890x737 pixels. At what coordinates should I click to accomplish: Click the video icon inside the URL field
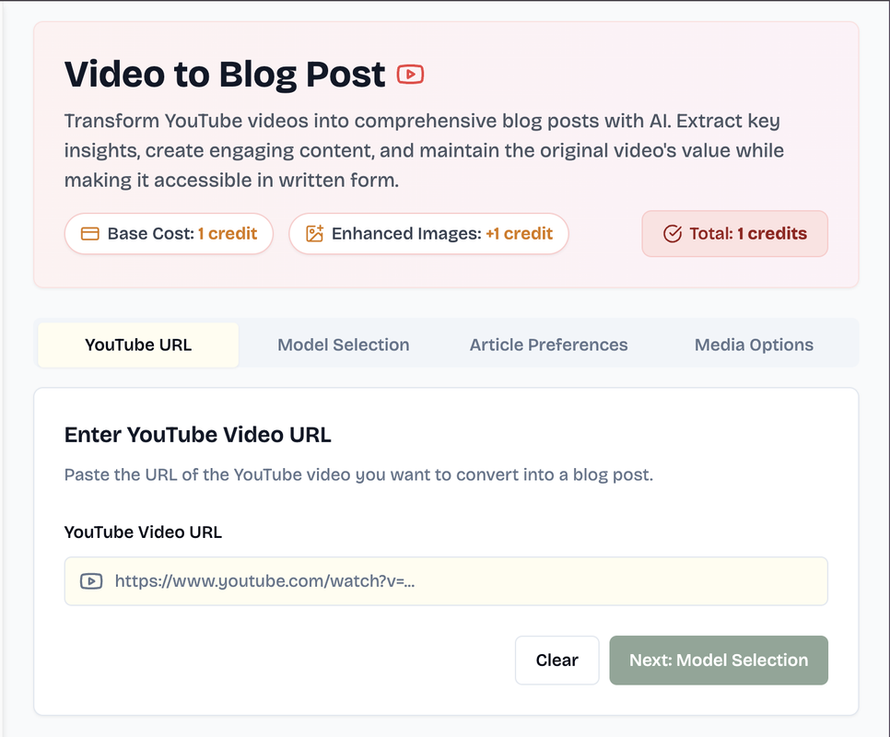point(91,581)
